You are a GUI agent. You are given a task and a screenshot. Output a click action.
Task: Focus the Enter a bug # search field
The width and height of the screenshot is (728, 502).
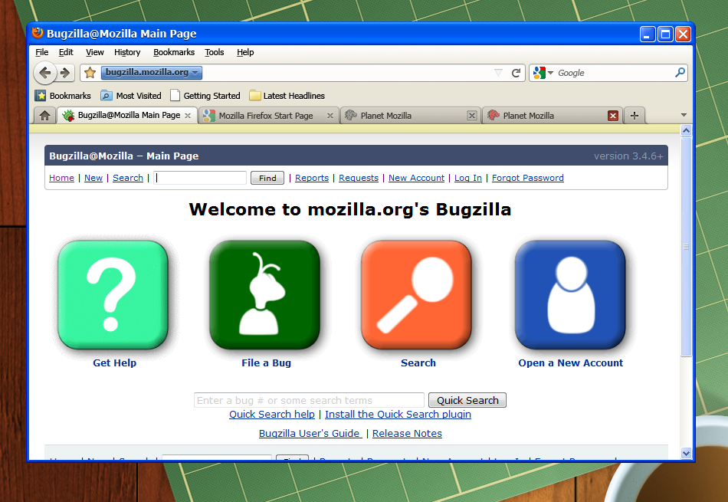coord(310,400)
